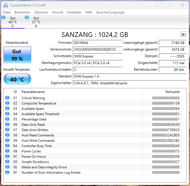Select the Media and Data Integrity Errors parameter name

44,167
